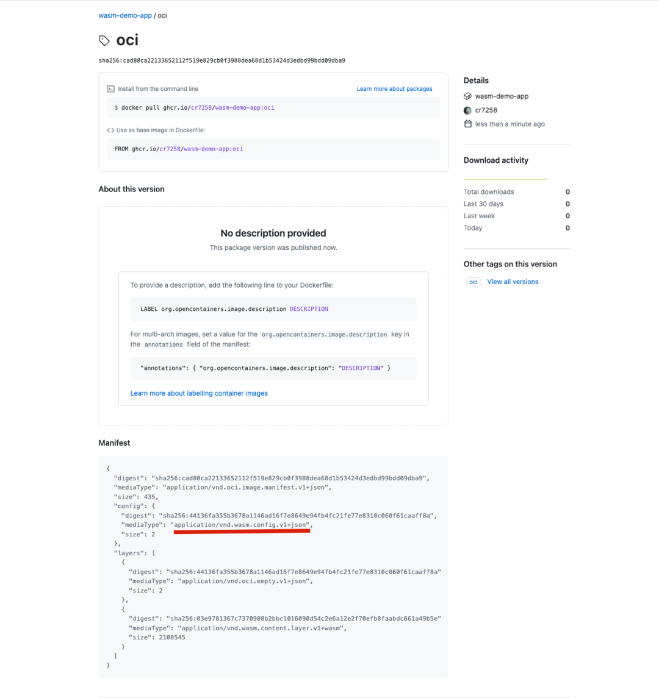Click wasm-demo-app:oci in the FROM line
The image size is (659, 698).
point(213,149)
